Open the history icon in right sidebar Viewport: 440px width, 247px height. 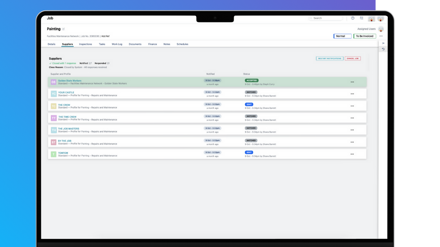click(x=383, y=49)
